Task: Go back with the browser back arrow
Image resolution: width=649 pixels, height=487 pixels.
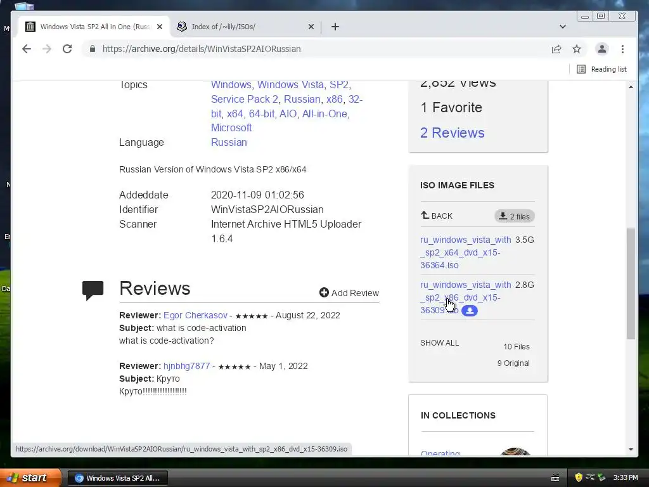Action: click(27, 49)
